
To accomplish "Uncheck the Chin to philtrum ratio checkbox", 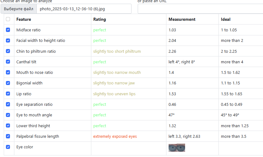I will click(8, 51).
